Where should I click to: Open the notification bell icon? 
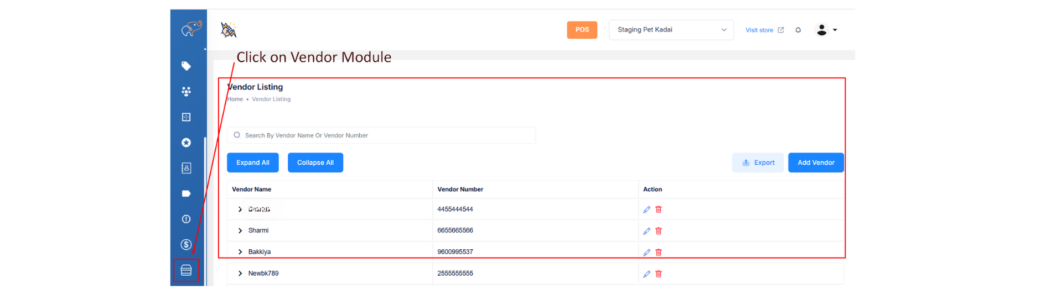click(798, 30)
